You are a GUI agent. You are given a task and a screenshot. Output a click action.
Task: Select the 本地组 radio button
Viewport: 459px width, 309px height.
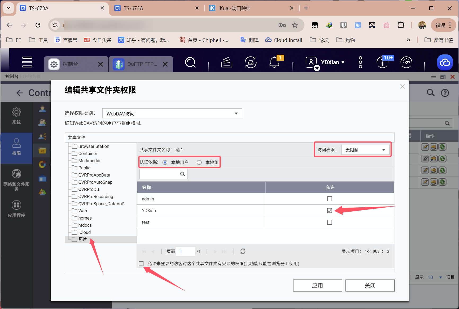point(199,162)
